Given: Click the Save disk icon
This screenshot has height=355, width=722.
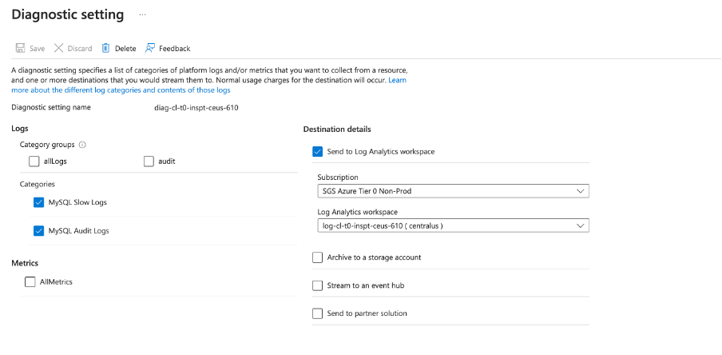Looking at the screenshot, I should (x=20, y=48).
